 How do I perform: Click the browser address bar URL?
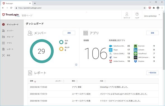pyautogui.click(x=30, y=8)
